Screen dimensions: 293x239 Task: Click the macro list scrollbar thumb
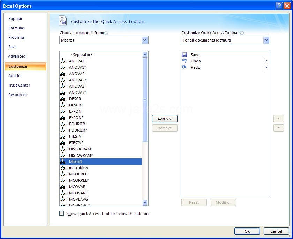(x=145, y=100)
